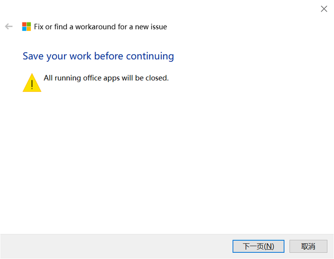Select the 'Save your work before continuing' heading

coord(98,56)
